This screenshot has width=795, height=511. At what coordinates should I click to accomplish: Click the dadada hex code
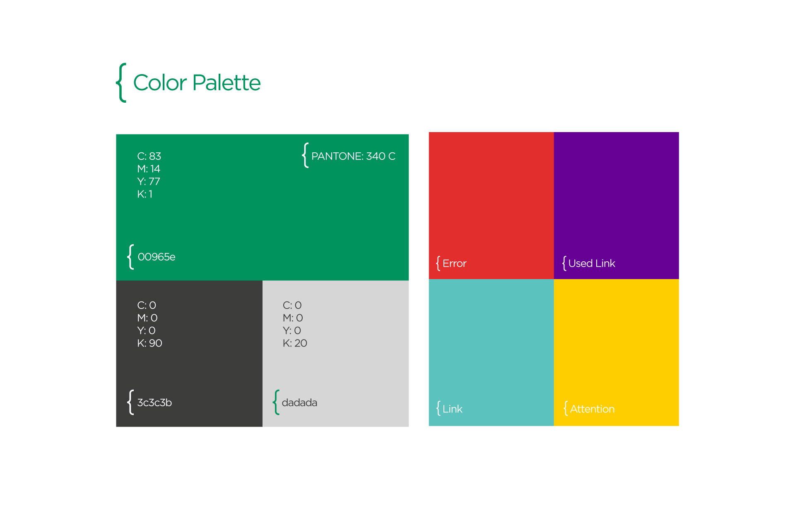pos(299,403)
